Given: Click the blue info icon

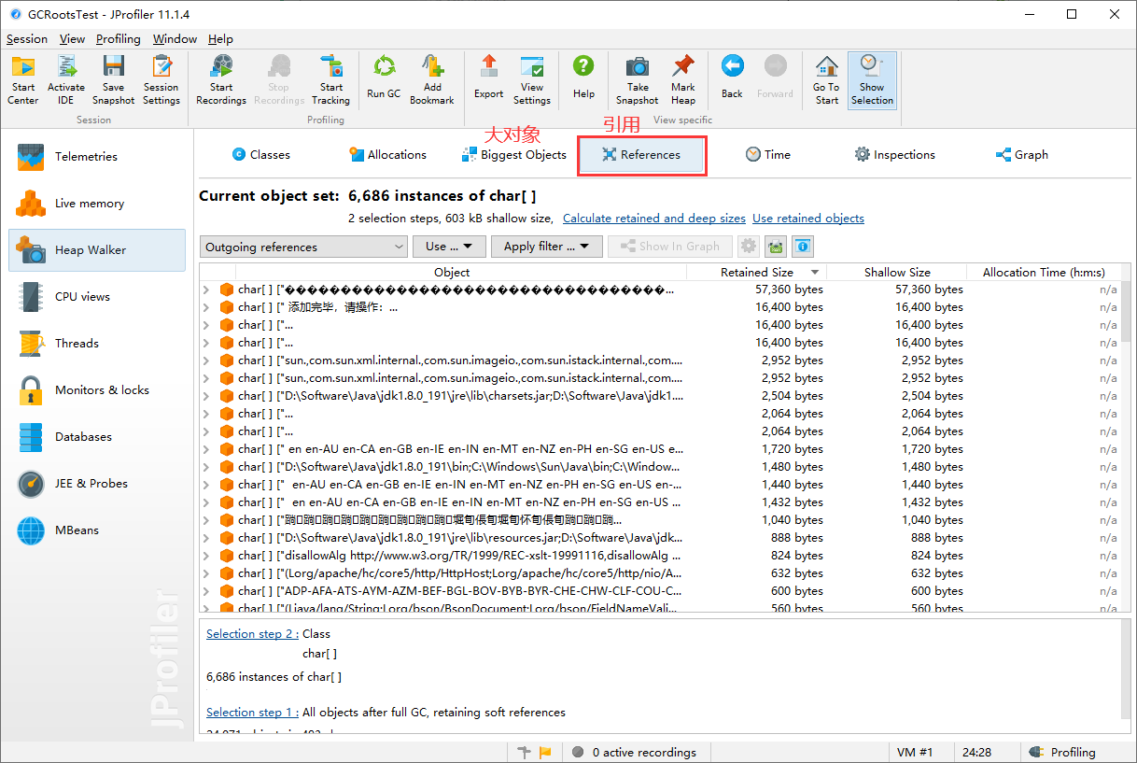Looking at the screenshot, I should 803,247.
